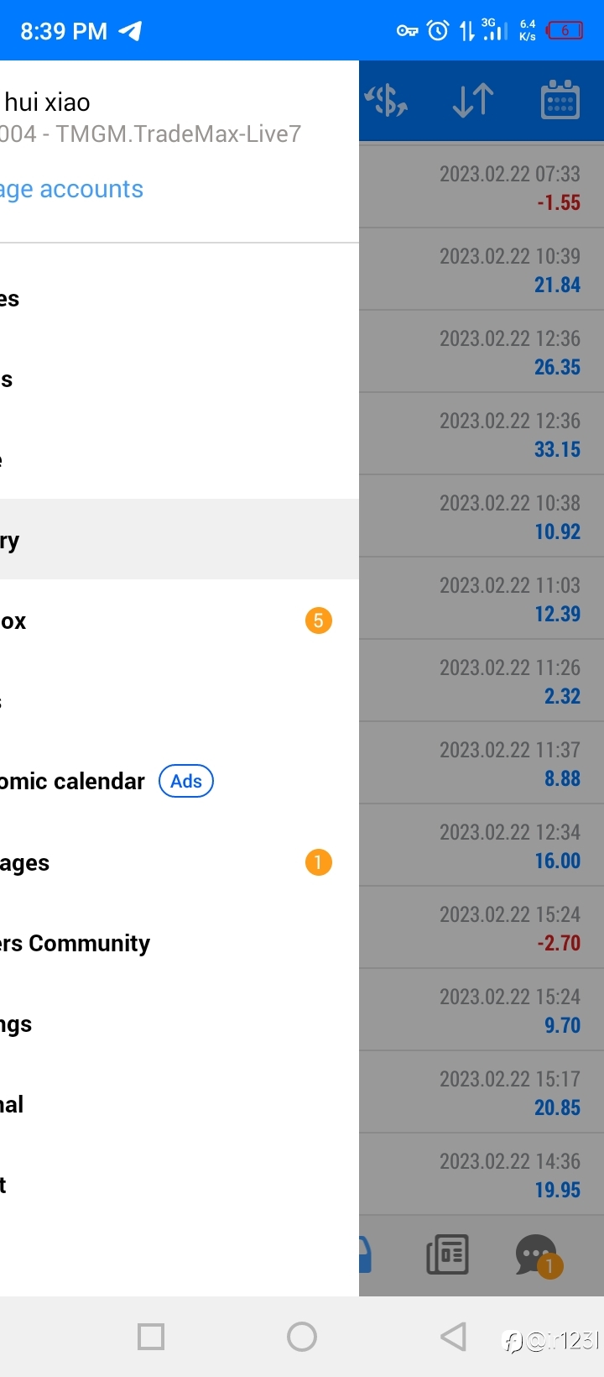Open manage accounts link
Screen dimensions: 604x1377
pos(71,189)
